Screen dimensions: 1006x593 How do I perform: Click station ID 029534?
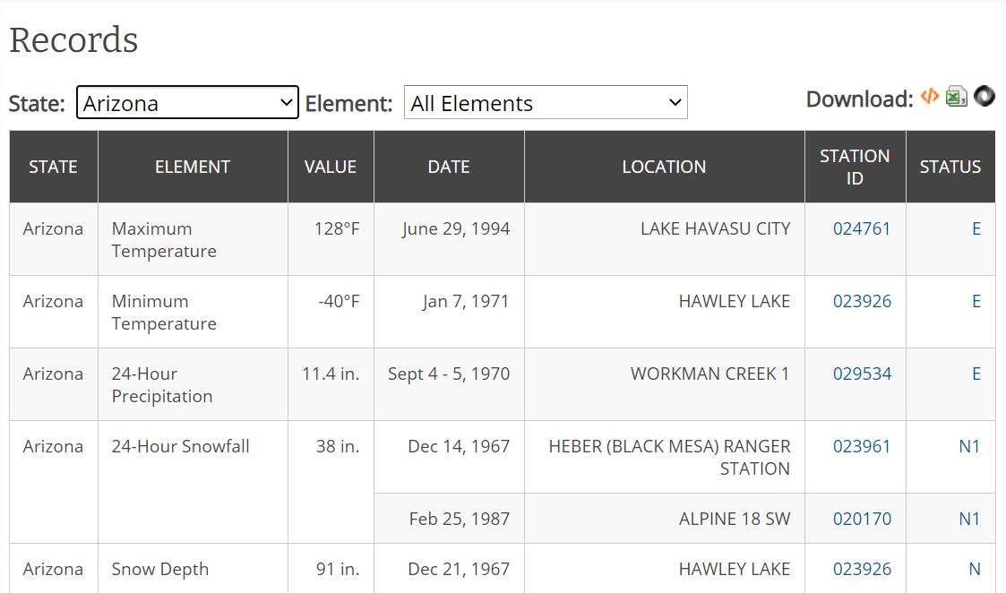pos(862,374)
